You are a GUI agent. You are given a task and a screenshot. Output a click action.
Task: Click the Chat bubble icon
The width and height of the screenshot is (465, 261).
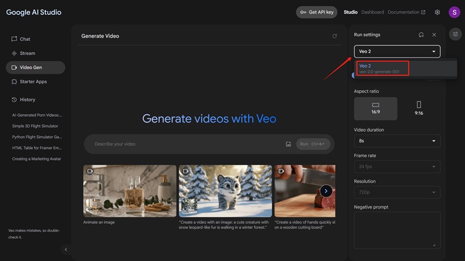14,39
